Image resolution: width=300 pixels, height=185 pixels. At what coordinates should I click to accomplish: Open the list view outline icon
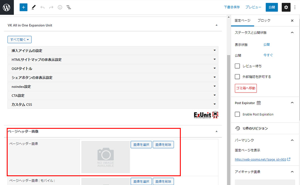tap(69, 7)
